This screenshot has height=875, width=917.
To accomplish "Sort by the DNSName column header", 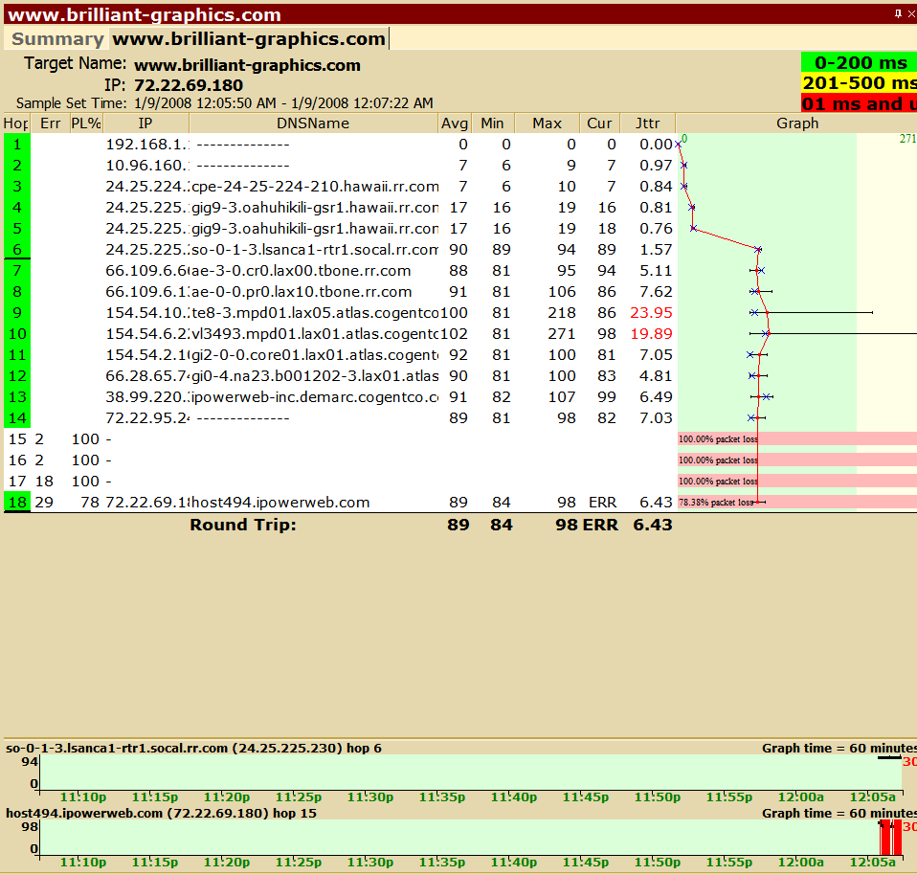I will [313, 123].
